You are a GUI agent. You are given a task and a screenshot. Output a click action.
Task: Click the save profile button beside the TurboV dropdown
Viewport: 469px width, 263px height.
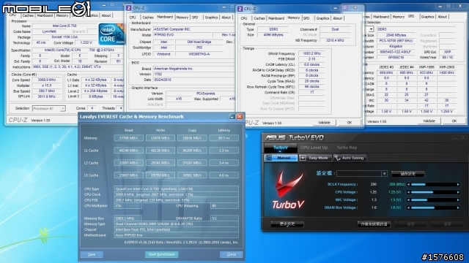tap(408, 174)
